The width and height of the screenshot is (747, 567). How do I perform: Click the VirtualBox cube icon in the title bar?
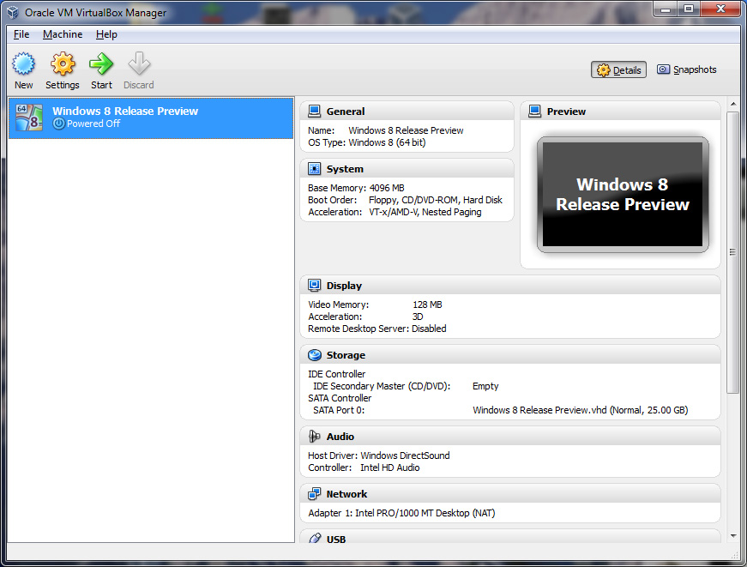point(13,12)
